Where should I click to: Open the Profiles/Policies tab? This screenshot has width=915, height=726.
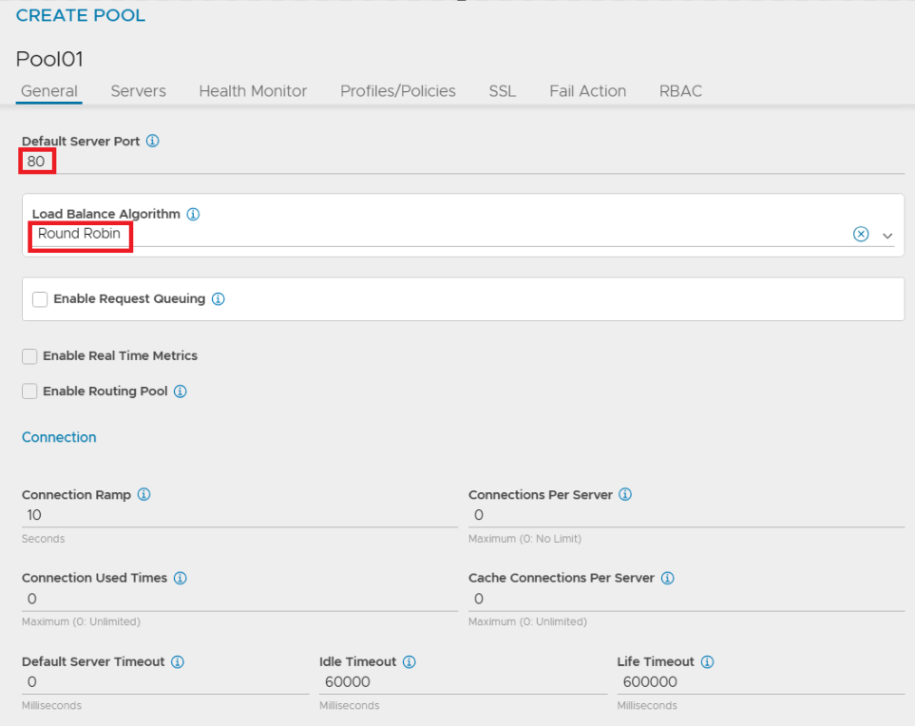[x=398, y=91]
